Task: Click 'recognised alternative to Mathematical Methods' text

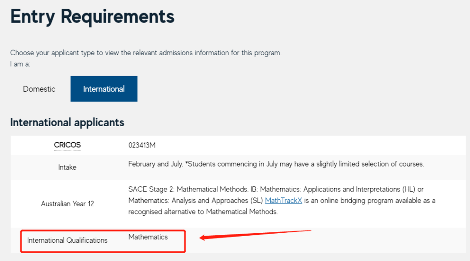Action: (x=203, y=212)
